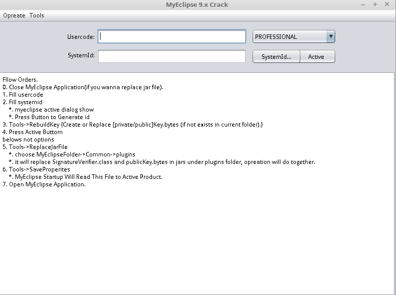
Task: Click the Active button
Action: pos(317,57)
